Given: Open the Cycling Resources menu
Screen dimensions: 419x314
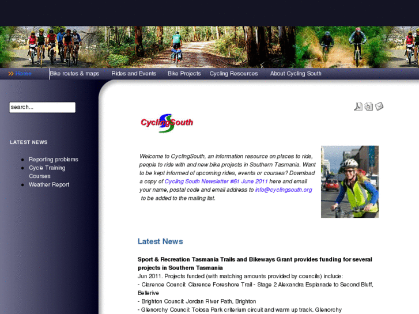Looking at the screenshot, I should coord(233,74).
